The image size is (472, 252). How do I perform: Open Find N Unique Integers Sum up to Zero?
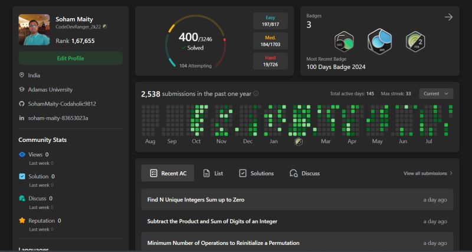(x=297, y=200)
